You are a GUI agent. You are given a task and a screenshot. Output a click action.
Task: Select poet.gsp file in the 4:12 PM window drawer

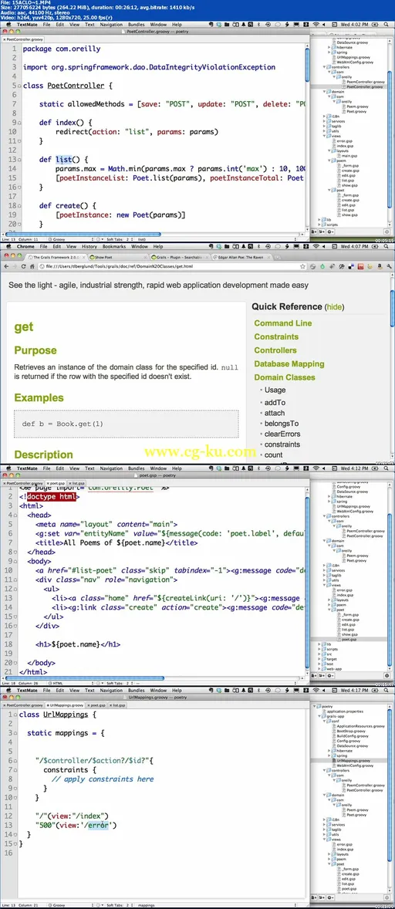(x=349, y=640)
